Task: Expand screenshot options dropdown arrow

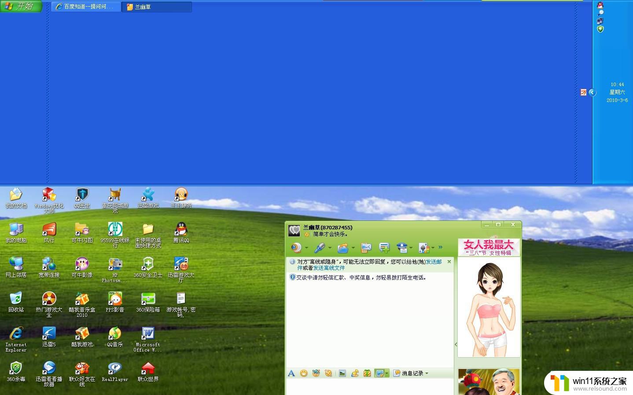Action: pyautogui.click(x=387, y=373)
